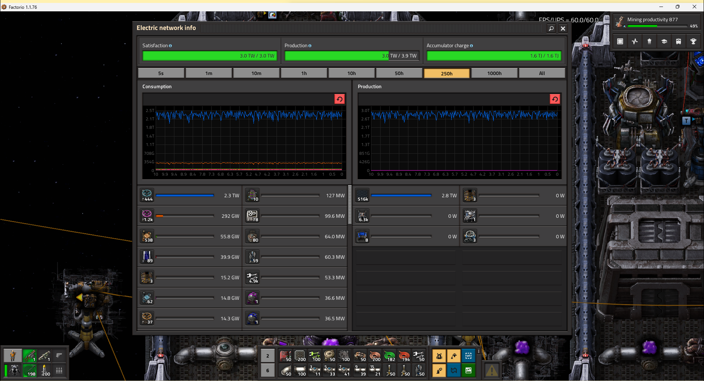This screenshot has width=704, height=381.
Task: Switch graph range to 1h
Action: click(304, 73)
